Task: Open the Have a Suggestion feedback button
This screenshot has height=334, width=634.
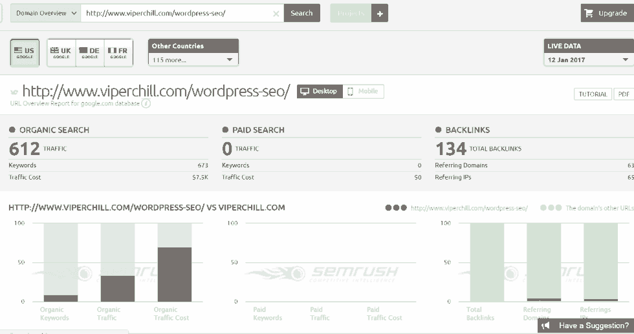Action: click(x=586, y=326)
